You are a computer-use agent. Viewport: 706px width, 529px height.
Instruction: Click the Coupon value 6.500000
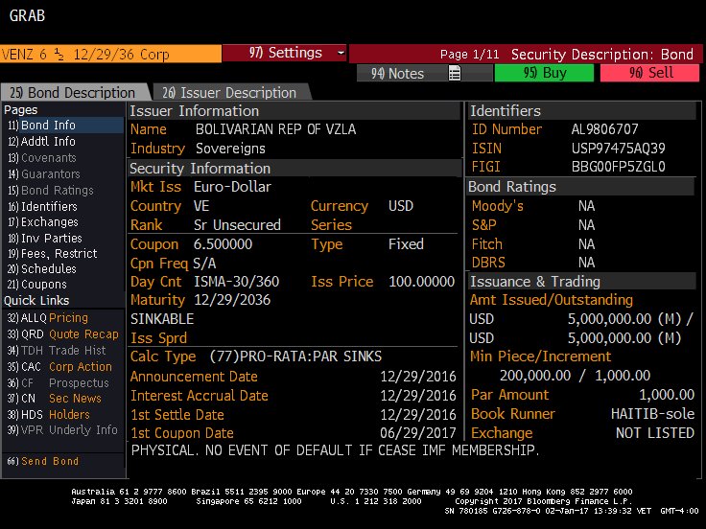pos(223,244)
